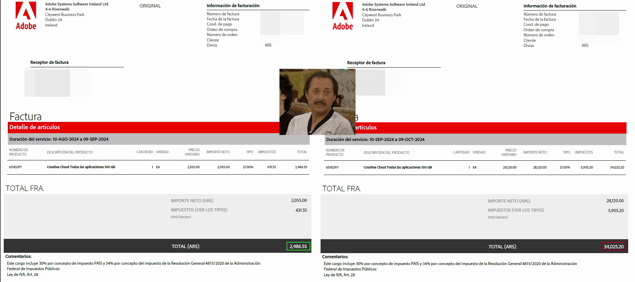Click the left invoice's 'Adobe Systems Software Ireland Ltd' name
The image size is (635, 282).
77,4
